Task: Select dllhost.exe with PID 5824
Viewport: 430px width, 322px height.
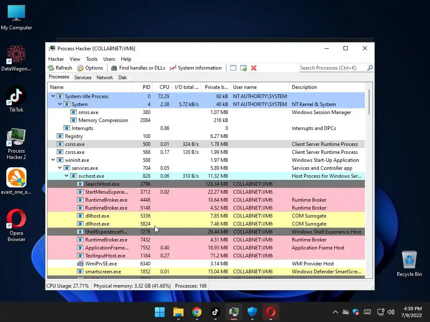Action: click(206, 224)
